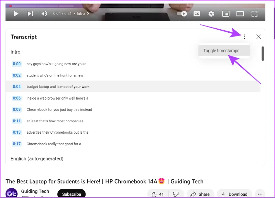
Task: Open video settings gear
Action: pyautogui.click(x=211, y=14)
